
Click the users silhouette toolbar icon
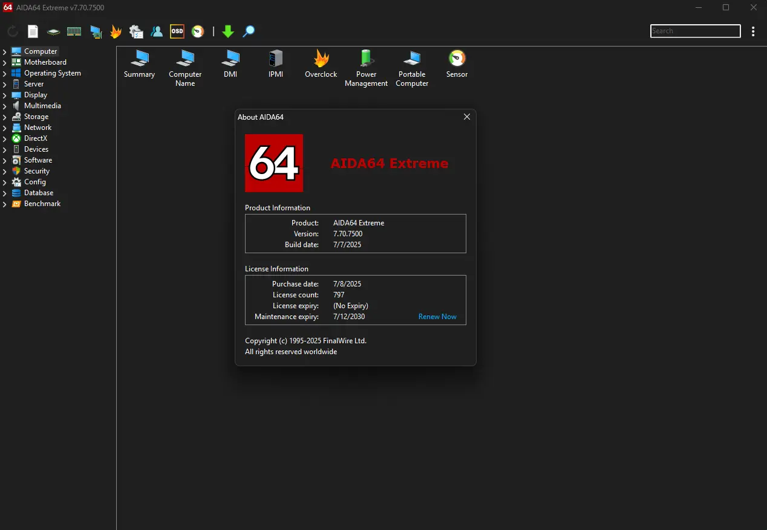[x=157, y=31]
